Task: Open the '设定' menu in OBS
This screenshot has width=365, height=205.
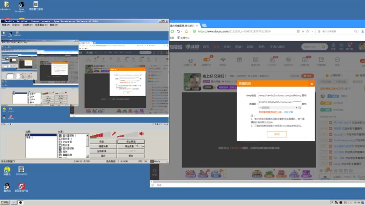Action: [x=16, y=25]
